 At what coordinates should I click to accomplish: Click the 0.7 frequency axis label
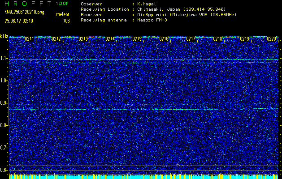[x=4, y=148]
